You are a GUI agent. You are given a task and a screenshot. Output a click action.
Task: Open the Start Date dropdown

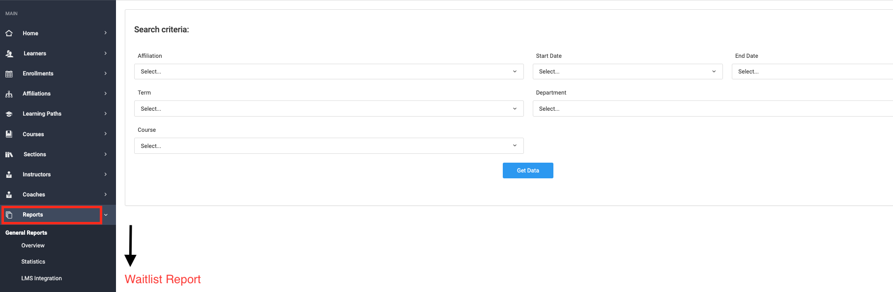pos(627,72)
